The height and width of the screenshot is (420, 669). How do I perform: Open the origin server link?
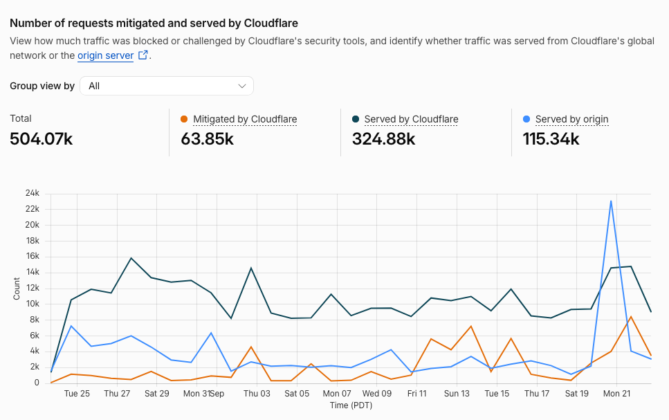(x=105, y=55)
